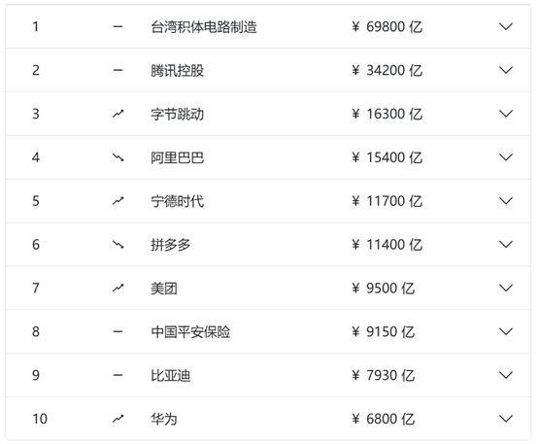
Task: Expand the 腾讯控股 row chevron
Action: coord(506,70)
